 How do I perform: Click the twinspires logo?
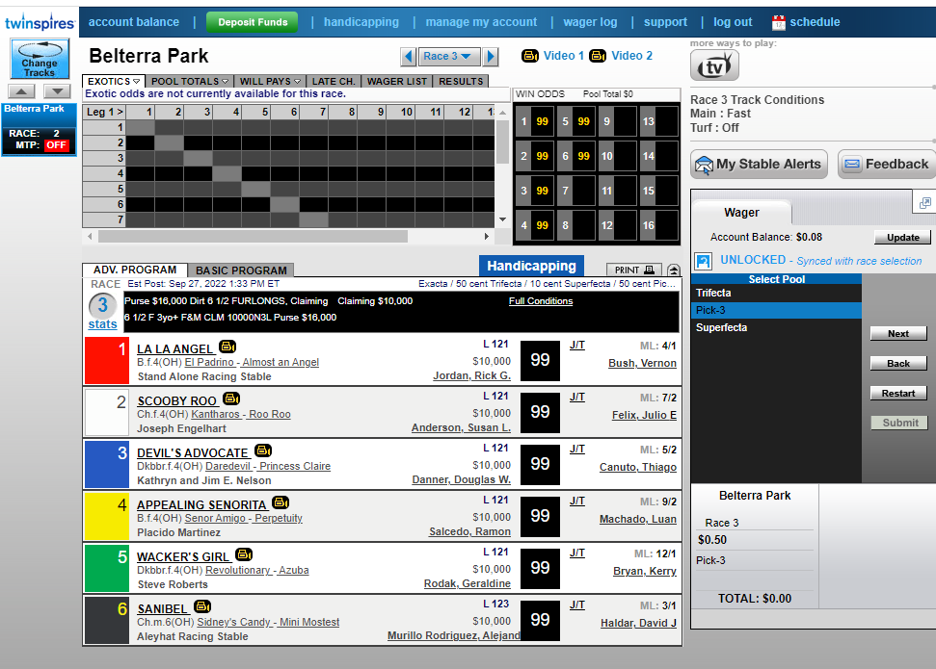40,23
